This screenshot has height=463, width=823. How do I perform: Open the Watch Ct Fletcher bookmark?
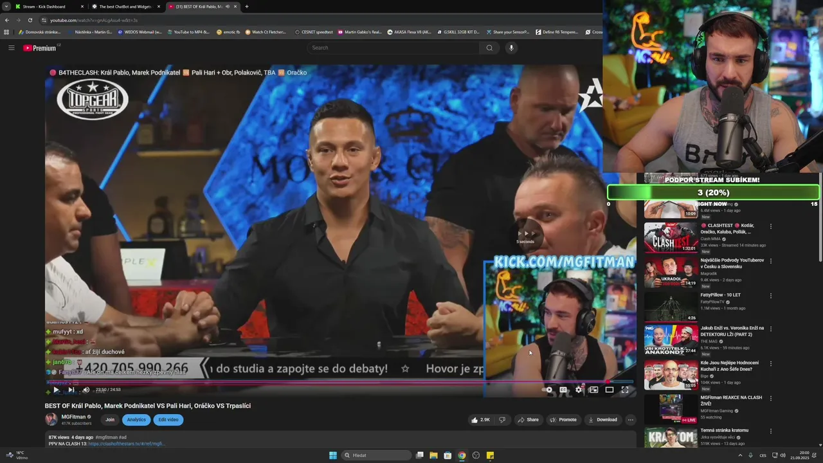pos(266,32)
